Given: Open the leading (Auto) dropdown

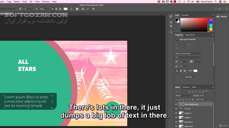Looking at the screenshot, I should point(186,66).
